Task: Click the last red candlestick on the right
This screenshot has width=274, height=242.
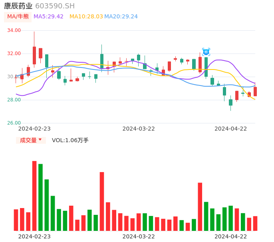Action: 255,91
